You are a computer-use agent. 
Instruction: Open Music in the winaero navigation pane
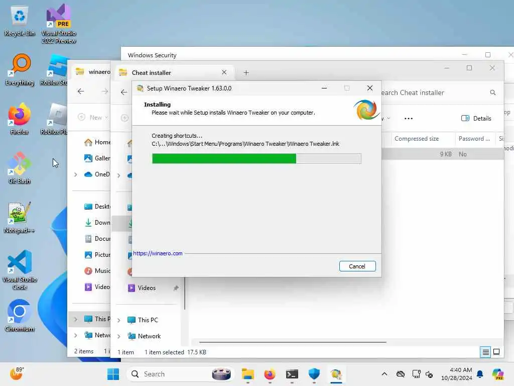[97, 271]
